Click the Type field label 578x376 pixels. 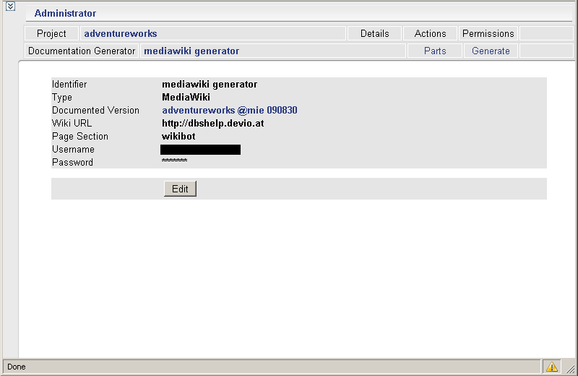pos(62,98)
